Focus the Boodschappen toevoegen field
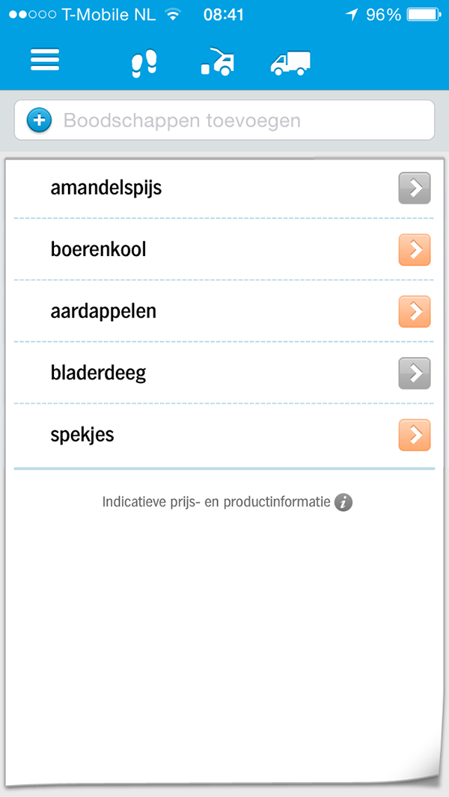The height and width of the screenshot is (797, 449). pyautogui.click(x=224, y=120)
